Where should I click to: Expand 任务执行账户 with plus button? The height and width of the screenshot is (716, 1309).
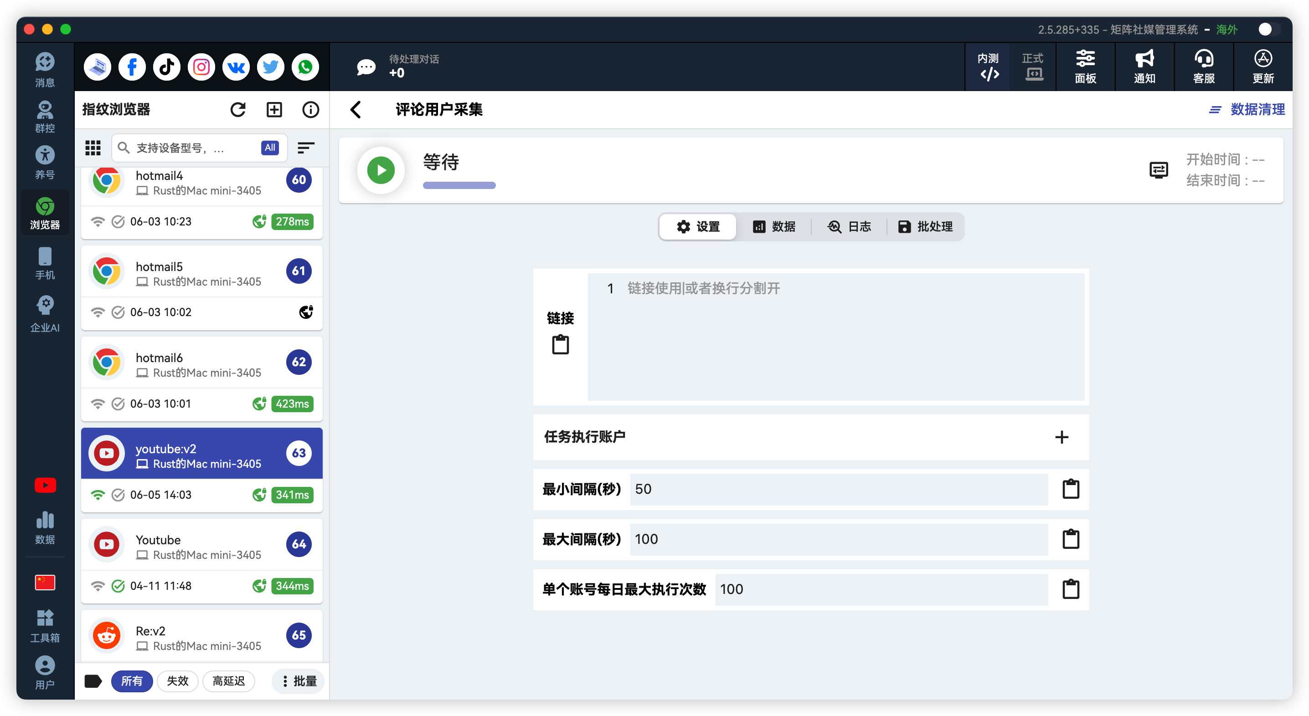(1061, 437)
